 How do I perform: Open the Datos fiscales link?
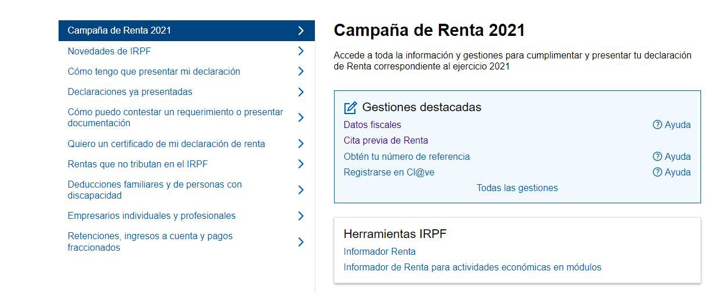tap(372, 125)
